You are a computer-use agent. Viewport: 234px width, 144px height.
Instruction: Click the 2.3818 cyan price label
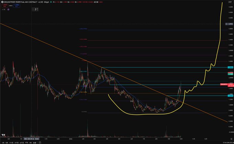tap(231, 67)
